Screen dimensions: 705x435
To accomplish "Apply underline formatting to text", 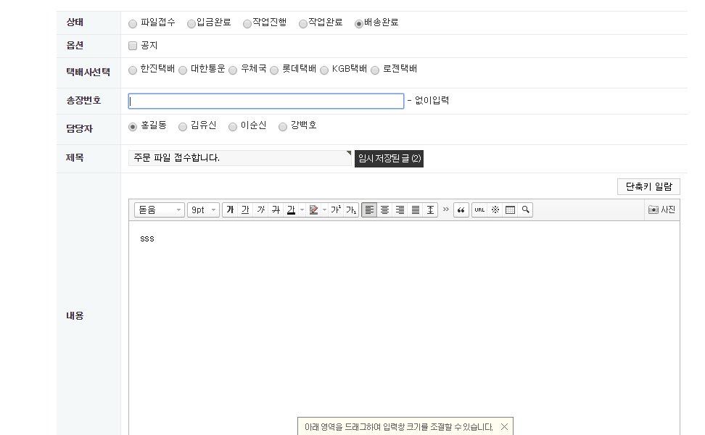I will click(x=245, y=210).
